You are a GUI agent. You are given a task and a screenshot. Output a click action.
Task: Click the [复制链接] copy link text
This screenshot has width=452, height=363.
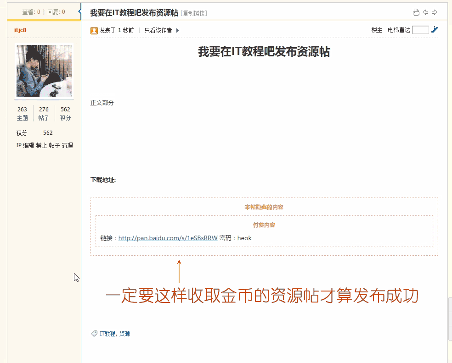(x=194, y=13)
